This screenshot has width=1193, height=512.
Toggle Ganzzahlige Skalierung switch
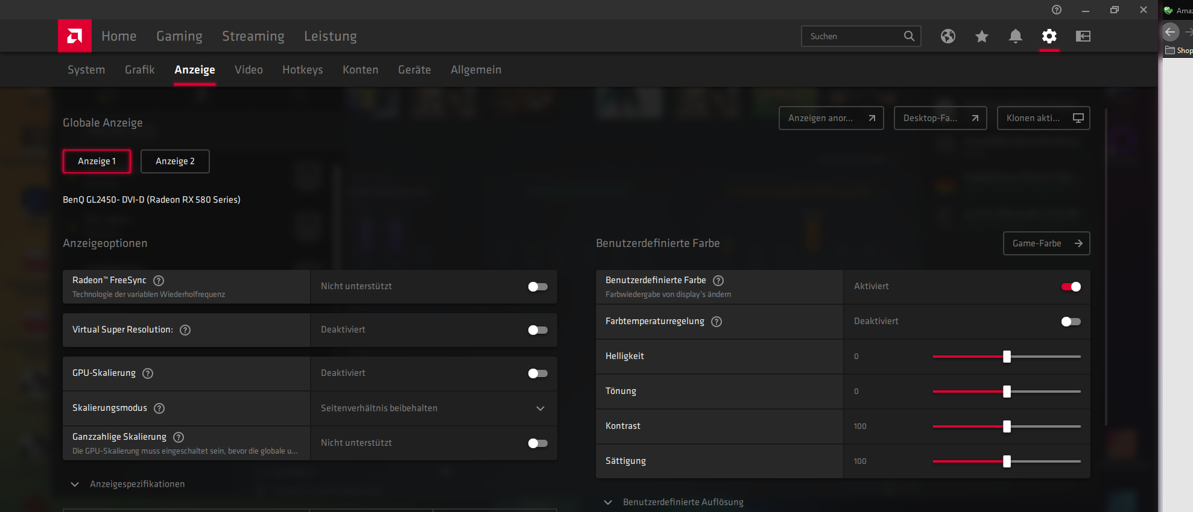[x=537, y=443]
